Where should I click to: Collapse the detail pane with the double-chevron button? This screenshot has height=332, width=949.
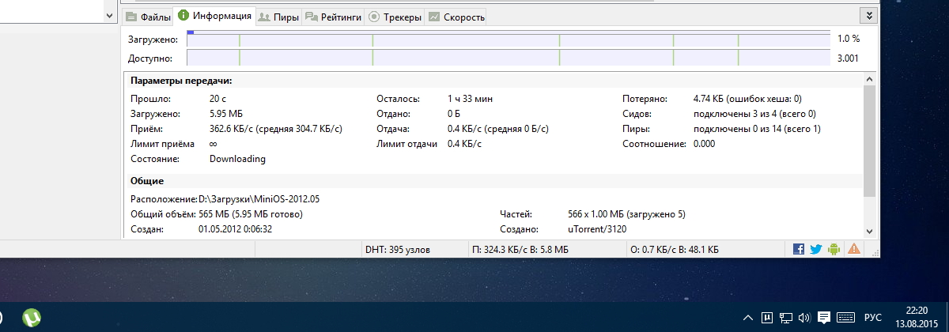pyautogui.click(x=869, y=15)
